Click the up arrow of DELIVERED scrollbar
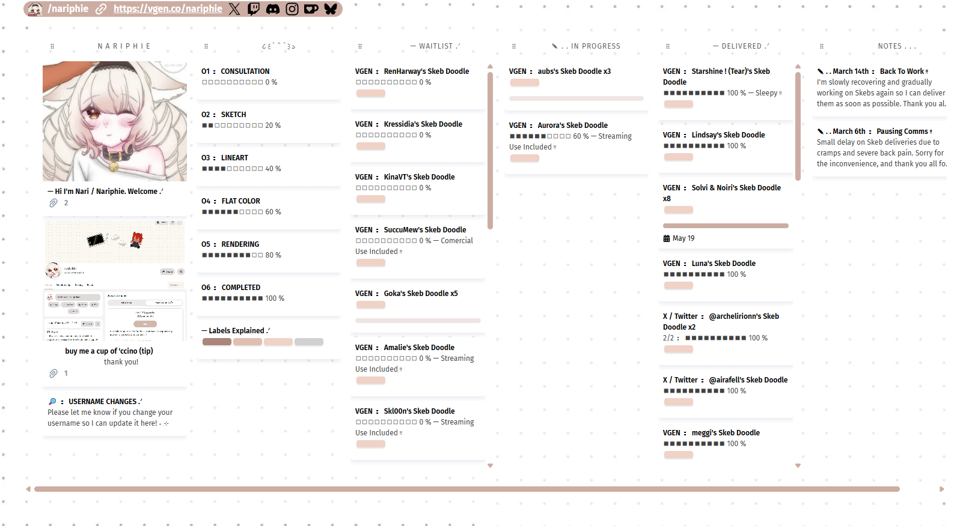 (x=798, y=67)
